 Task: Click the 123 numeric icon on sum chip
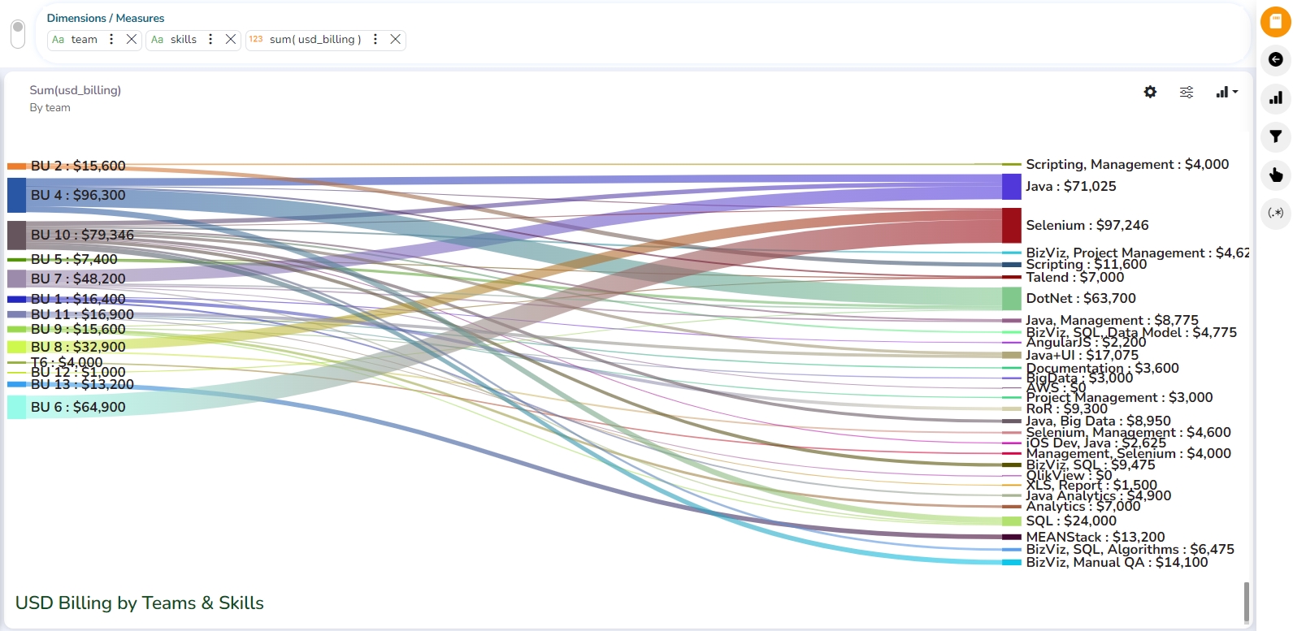(256, 39)
